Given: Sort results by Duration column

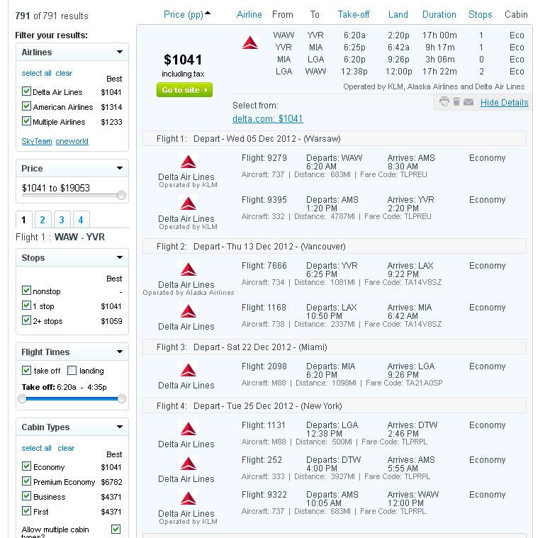Looking at the screenshot, I should (x=439, y=14).
